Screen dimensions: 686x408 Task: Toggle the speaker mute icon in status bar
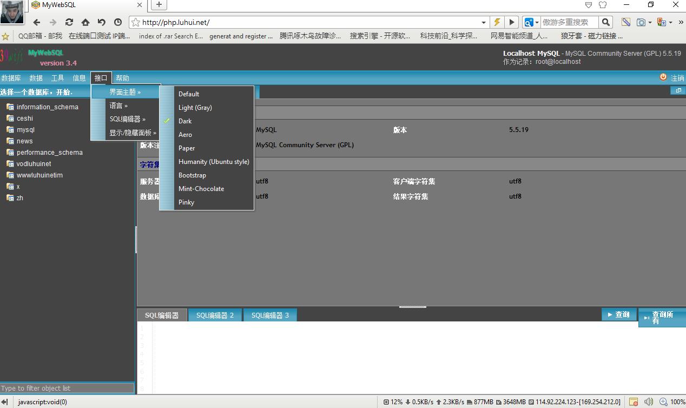[648, 402]
